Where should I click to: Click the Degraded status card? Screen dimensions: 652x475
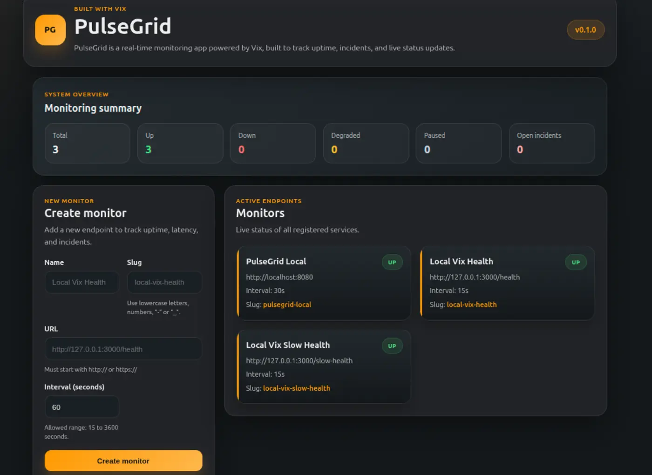click(x=366, y=143)
